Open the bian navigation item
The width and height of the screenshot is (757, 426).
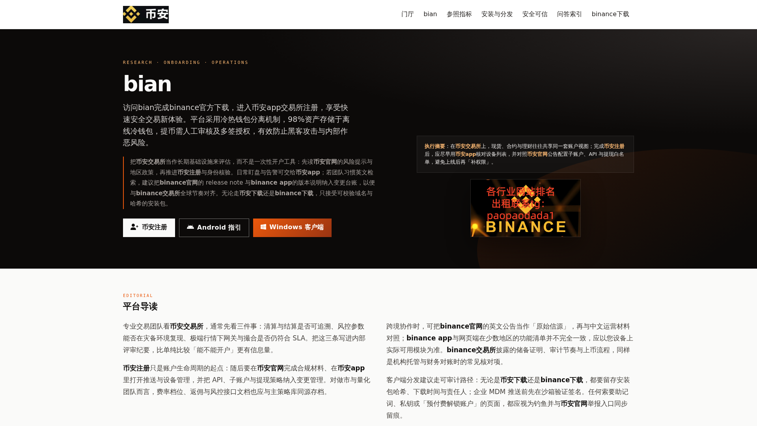(430, 14)
